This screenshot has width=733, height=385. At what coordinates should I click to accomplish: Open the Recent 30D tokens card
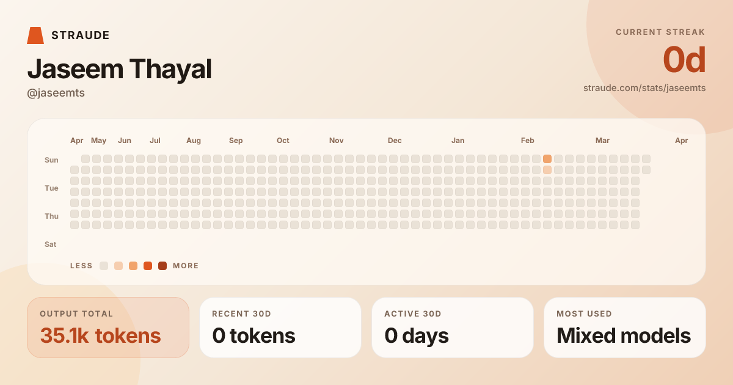[280, 328]
